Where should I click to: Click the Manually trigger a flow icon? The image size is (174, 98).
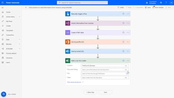point(68,14)
